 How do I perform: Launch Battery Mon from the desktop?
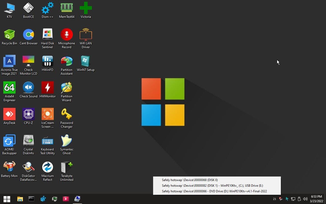(x=9, y=169)
